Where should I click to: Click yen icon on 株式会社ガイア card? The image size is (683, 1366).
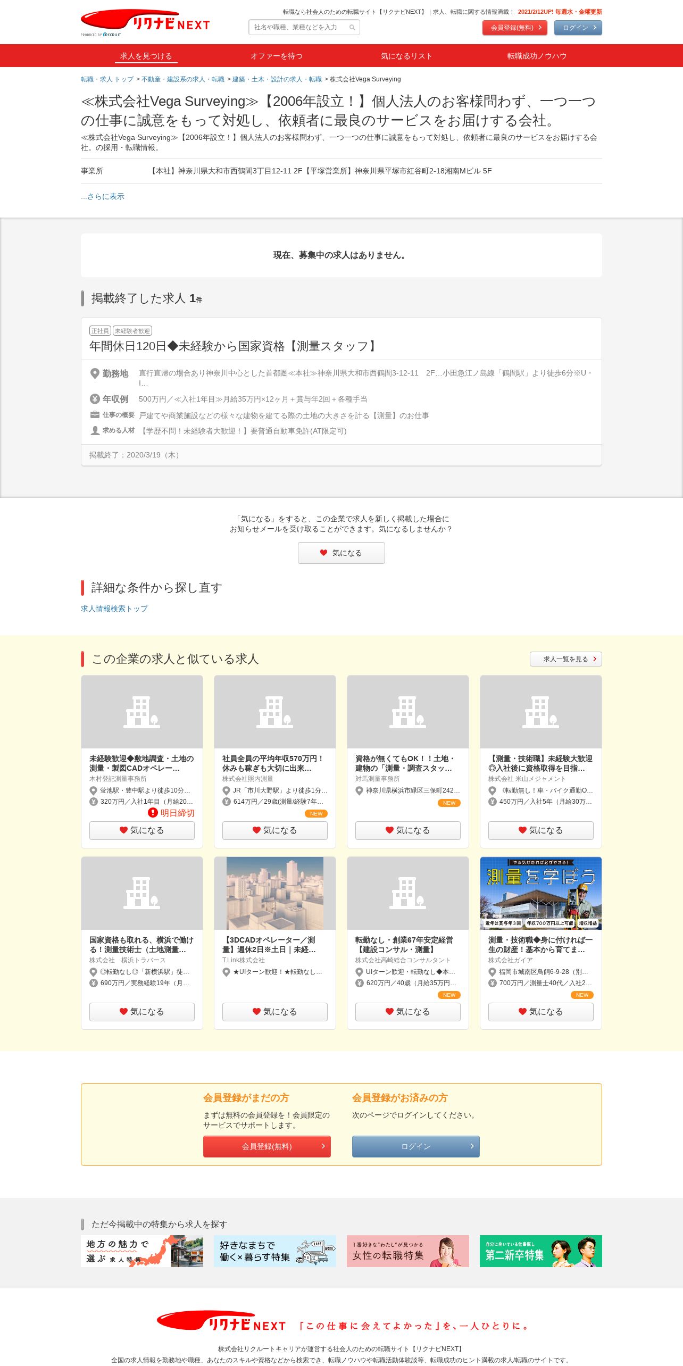(x=492, y=983)
